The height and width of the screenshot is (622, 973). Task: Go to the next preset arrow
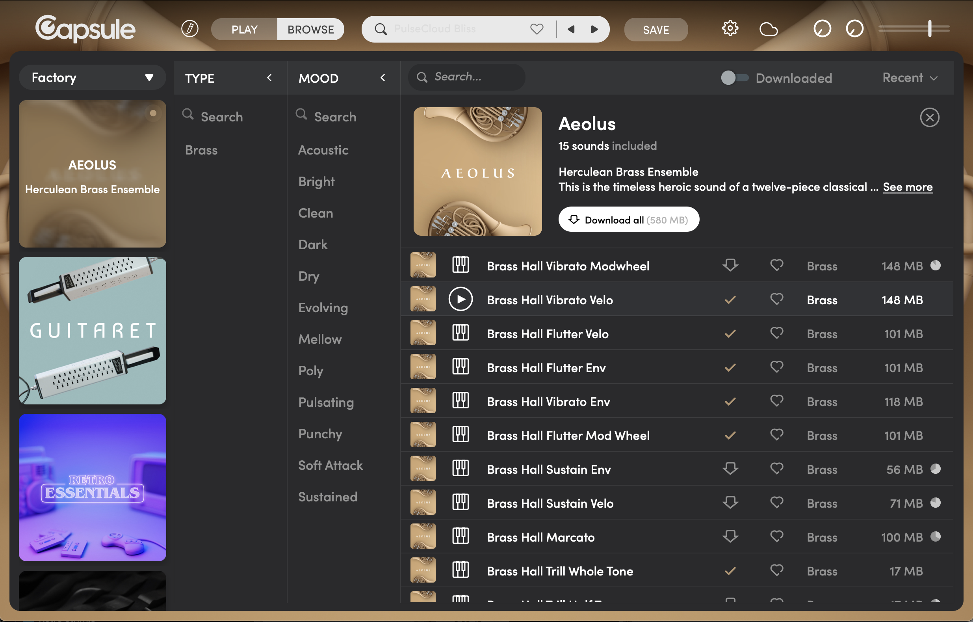(594, 29)
